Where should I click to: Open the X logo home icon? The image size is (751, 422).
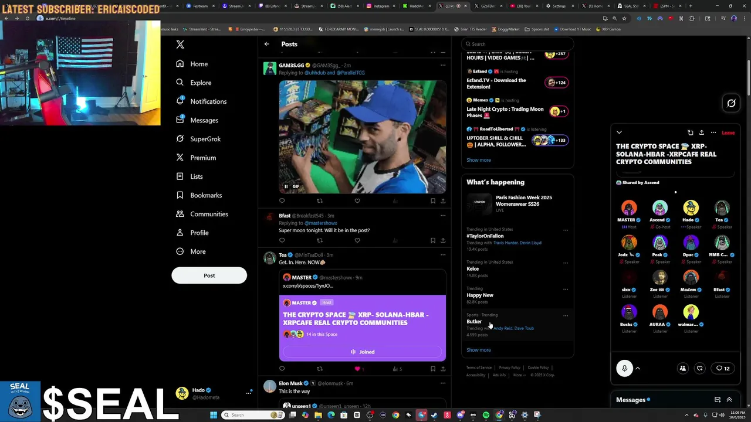(x=180, y=45)
